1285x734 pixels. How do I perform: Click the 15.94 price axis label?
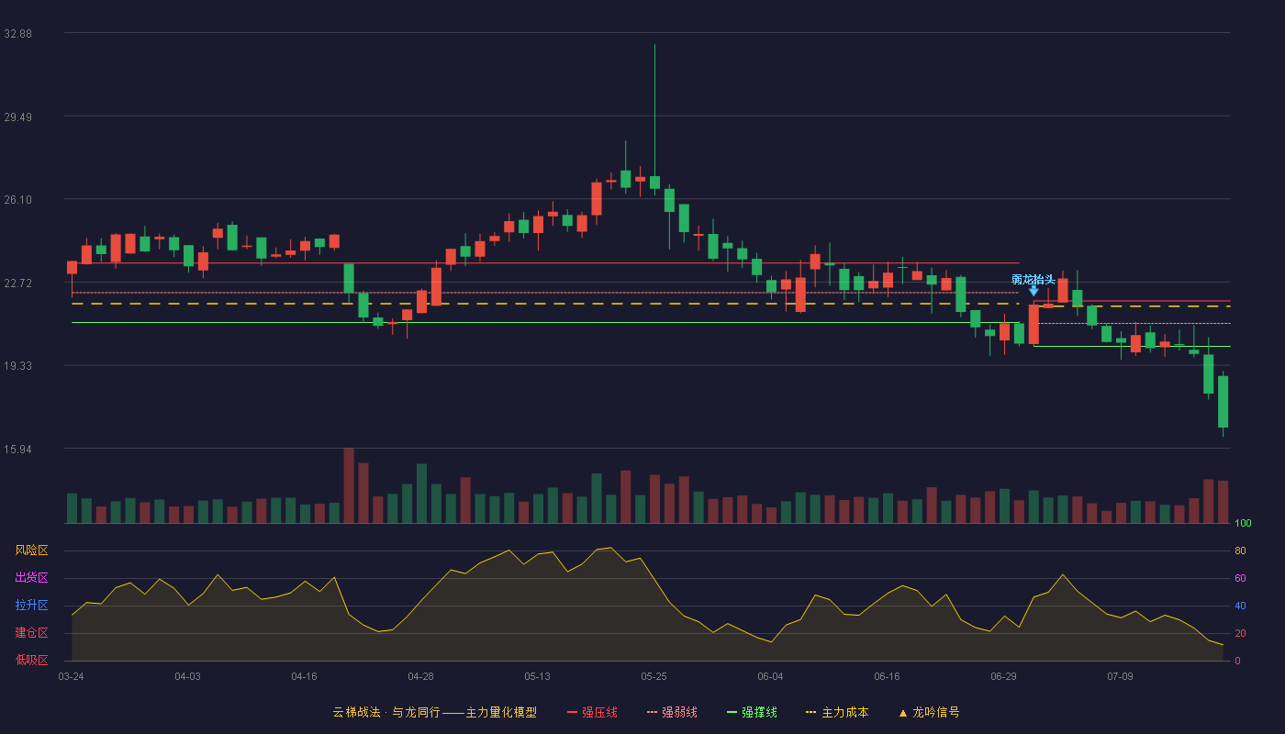tap(18, 449)
